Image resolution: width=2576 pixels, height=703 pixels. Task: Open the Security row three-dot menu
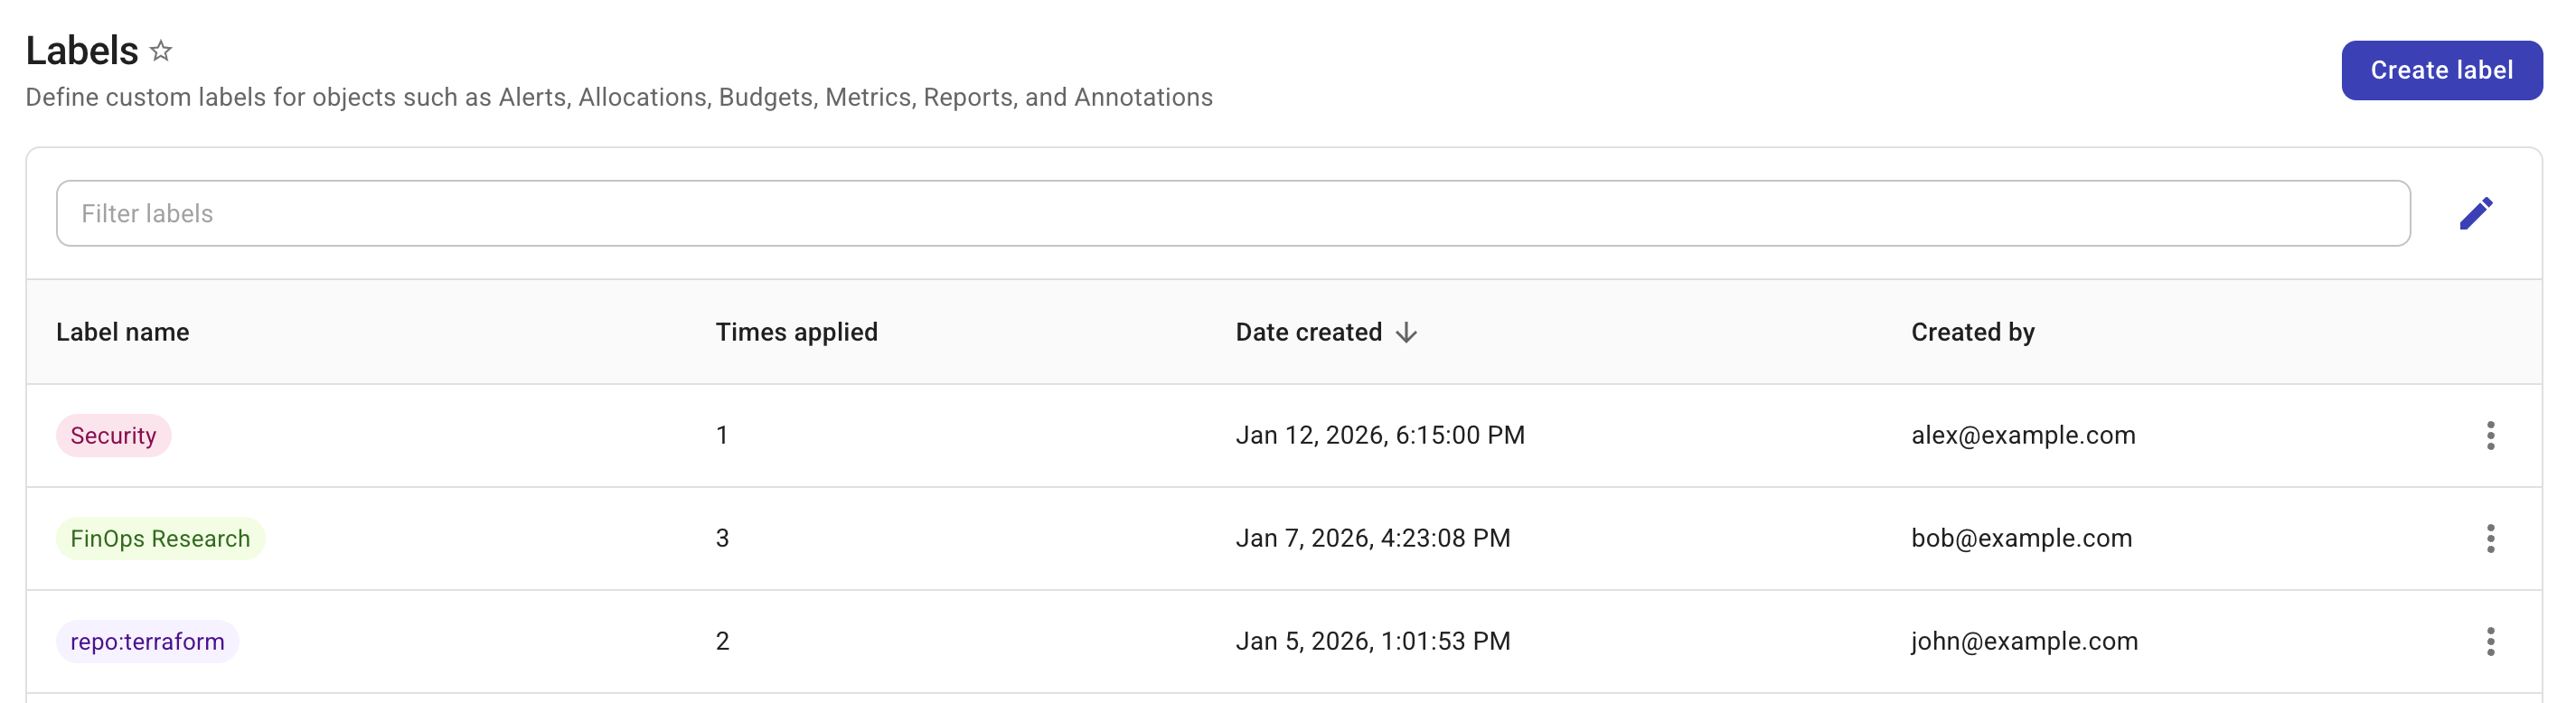pyautogui.click(x=2489, y=435)
